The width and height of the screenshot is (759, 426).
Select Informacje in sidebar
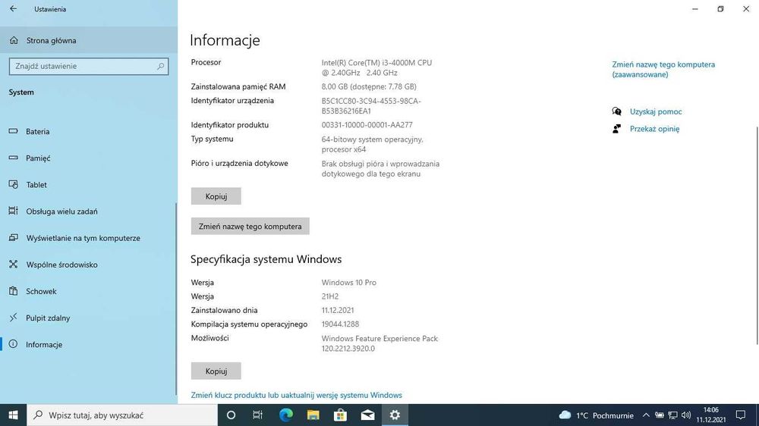(x=89, y=344)
